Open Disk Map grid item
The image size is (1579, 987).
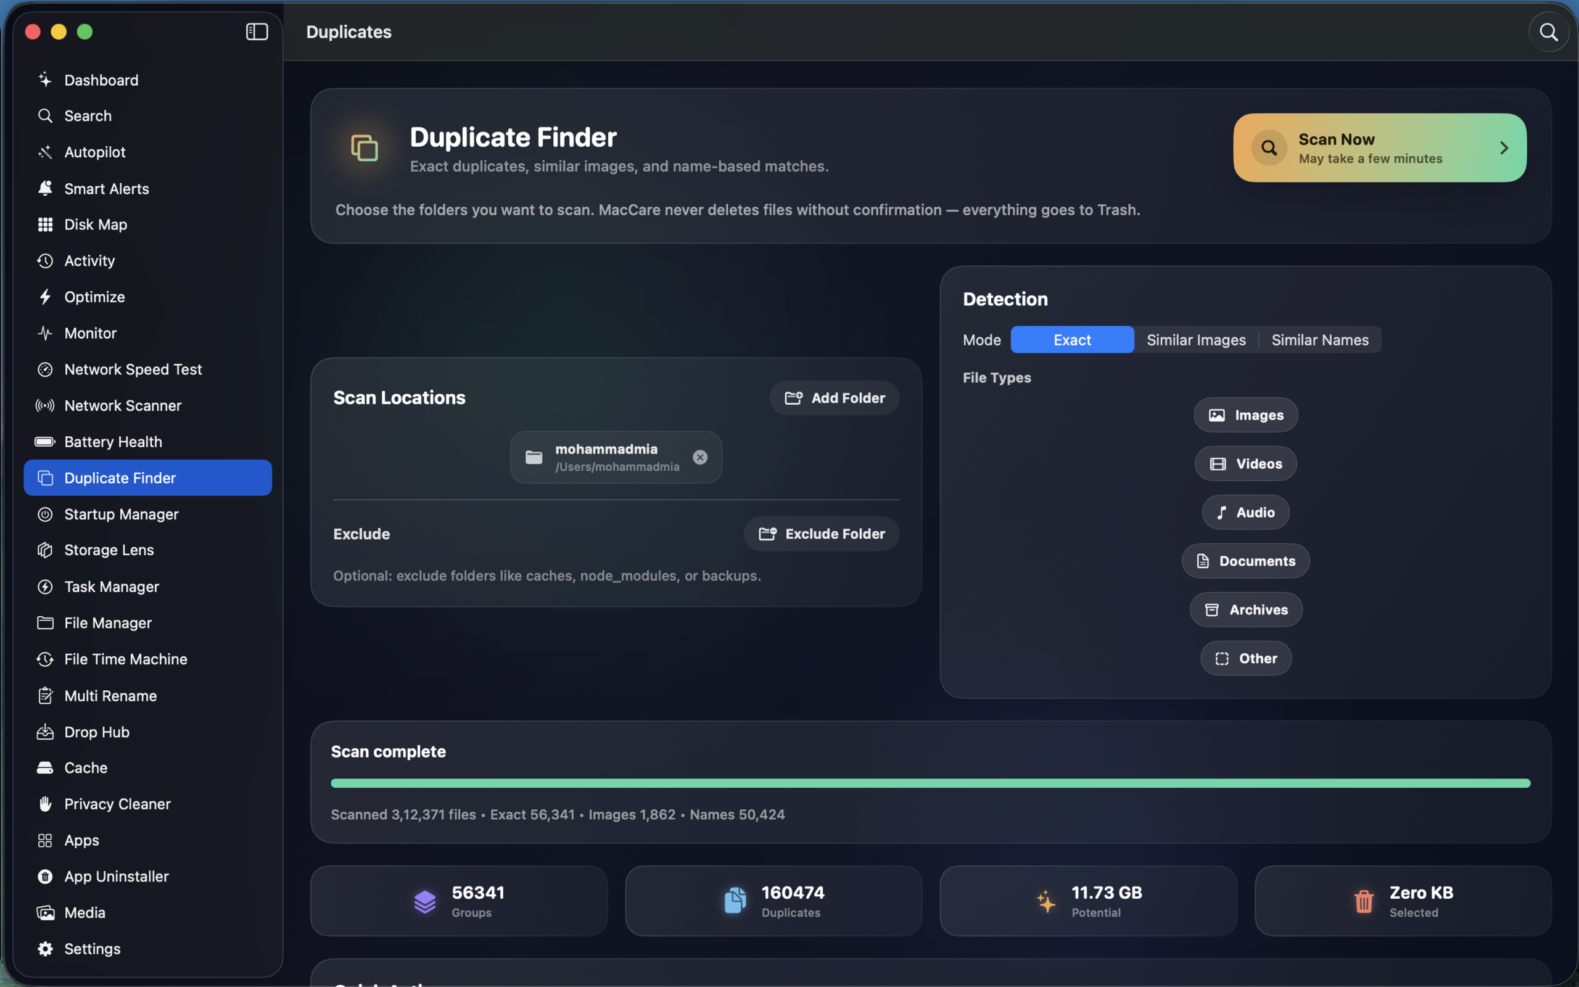(147, 225)
